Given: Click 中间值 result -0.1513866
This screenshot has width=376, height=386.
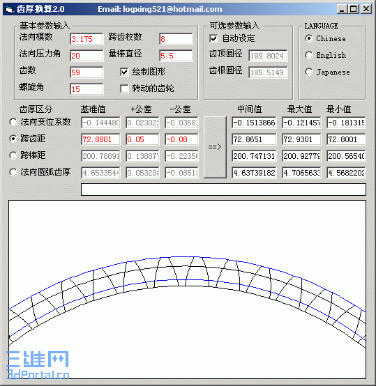Looking at the screenshot, I should click(254, 123).
